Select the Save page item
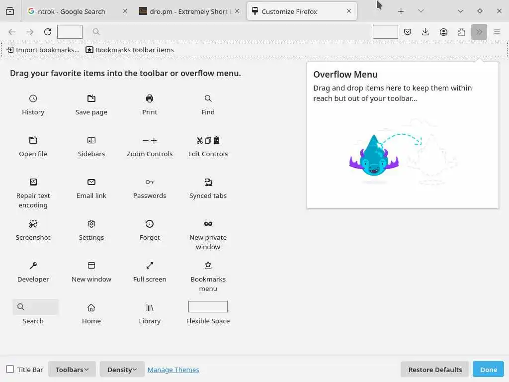 [91, 105]
